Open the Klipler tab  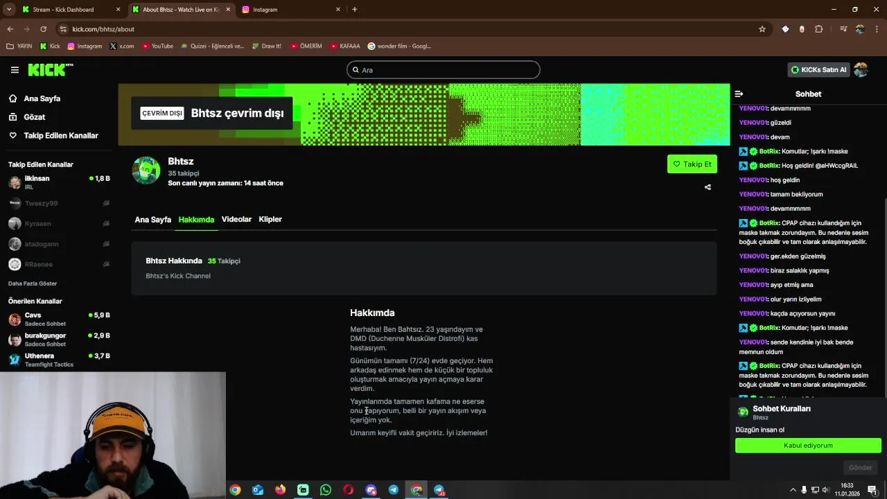pyautogui.click(x=270, y=220)
